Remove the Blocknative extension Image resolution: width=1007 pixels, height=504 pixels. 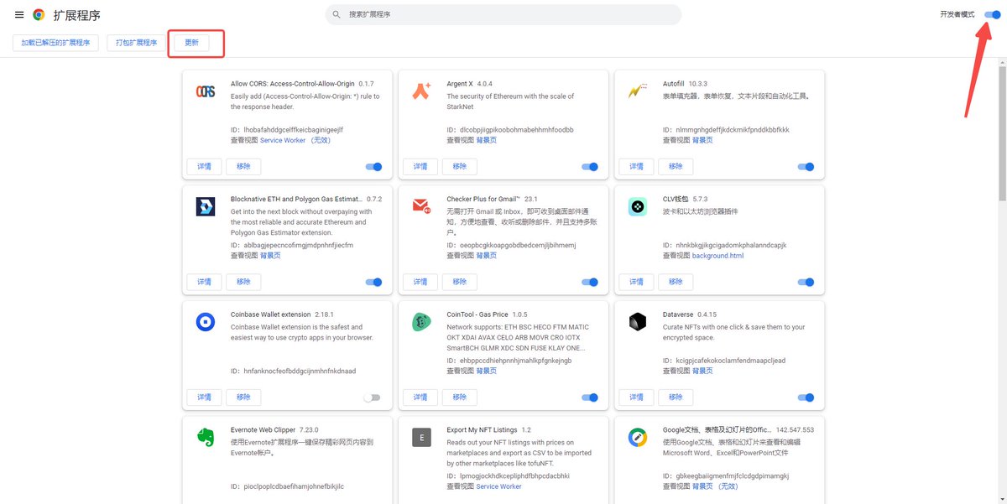click(x=243, y=282)
